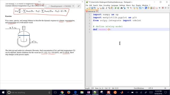Viewport: 170px width, 95px height.
Task: Open the Search menu
Action: [x=95, y=5]
